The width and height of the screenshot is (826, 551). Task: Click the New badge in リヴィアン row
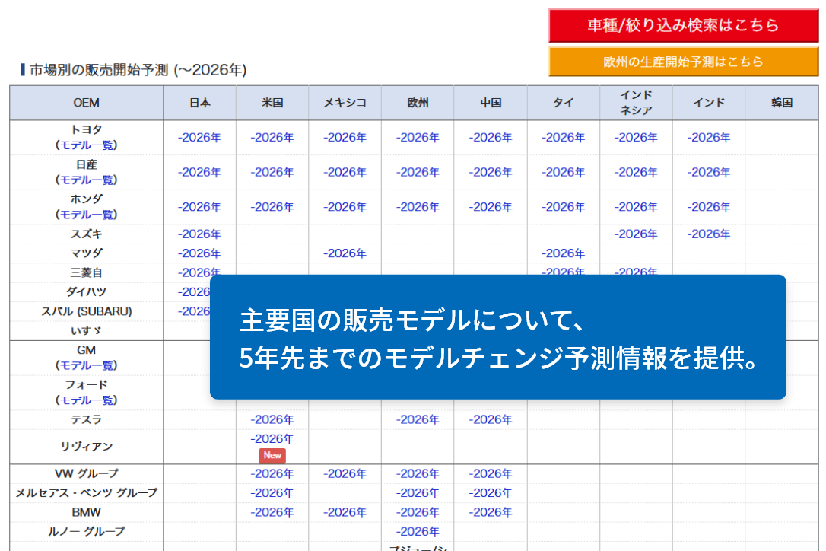[272, 456]
